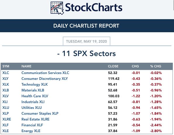Open the Industrials XLI link
The width and height of the screenshot is (174, 135).
(33, 102)
